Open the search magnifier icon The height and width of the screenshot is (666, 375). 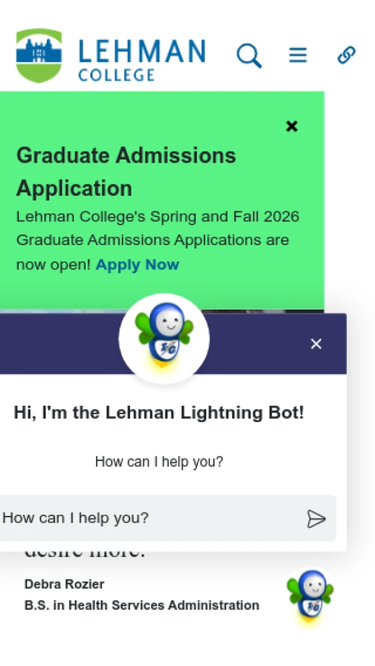pos(249,56)
